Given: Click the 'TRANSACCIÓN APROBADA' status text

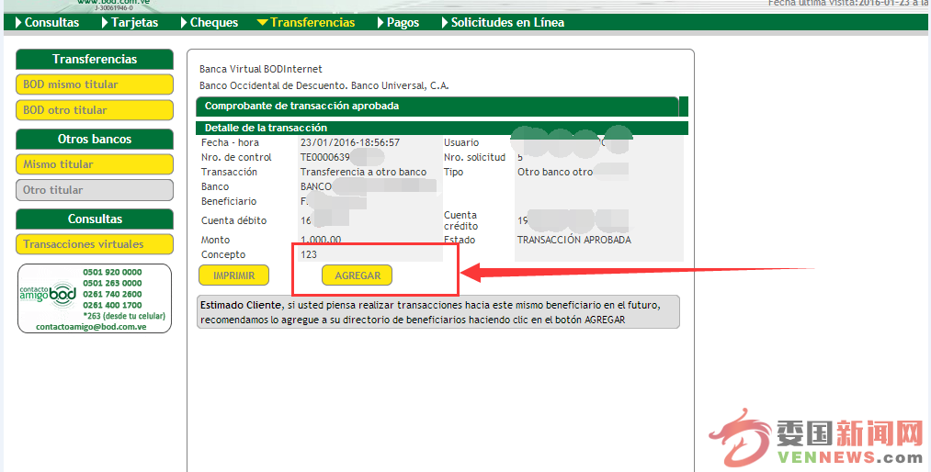Looking at the screenshot, I should [574, 241].
